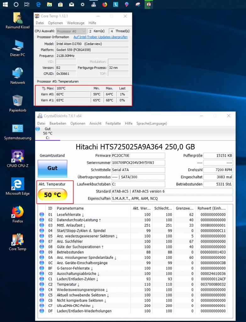246x322 pixels.
Task: Open Optionen menu in CrystalDiskInfo
Action: (x=78, y=123)
